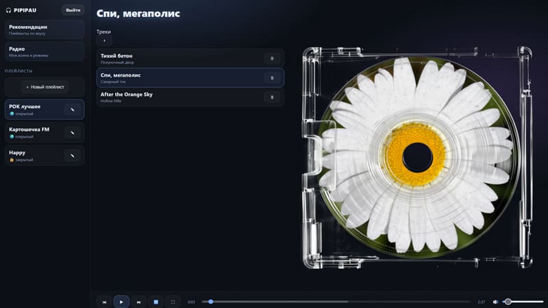The height and width of the screenshot is (308, 548).
Task: Open the Радио section
Action: click(45, 51)
